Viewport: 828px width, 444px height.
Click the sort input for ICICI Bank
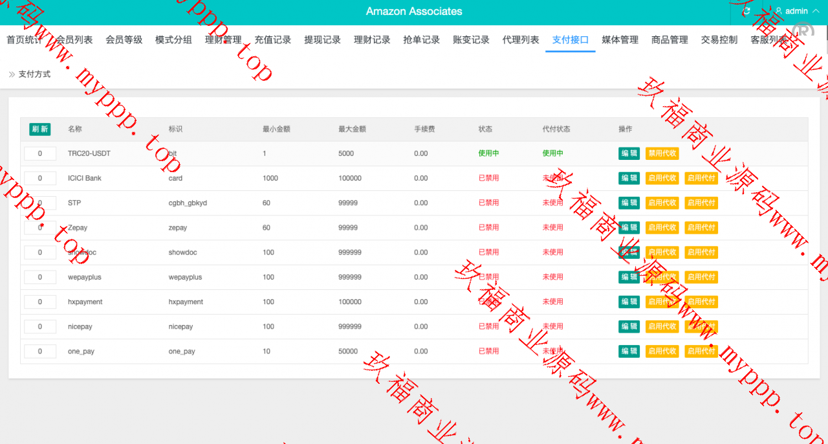click(40, 178)
